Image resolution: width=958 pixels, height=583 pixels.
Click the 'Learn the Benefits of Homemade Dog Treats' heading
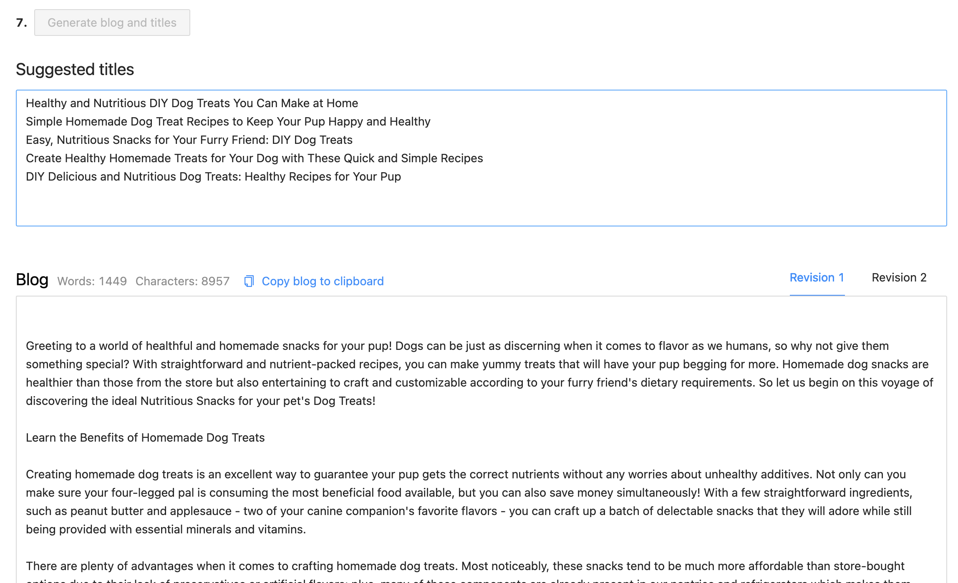(x=145, y=437)
